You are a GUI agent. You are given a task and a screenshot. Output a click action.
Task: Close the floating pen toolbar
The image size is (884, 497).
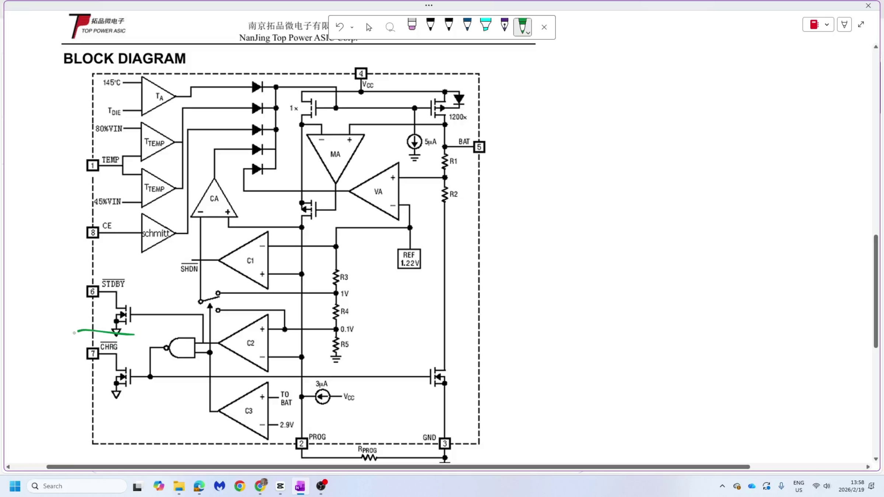[544, 27]
